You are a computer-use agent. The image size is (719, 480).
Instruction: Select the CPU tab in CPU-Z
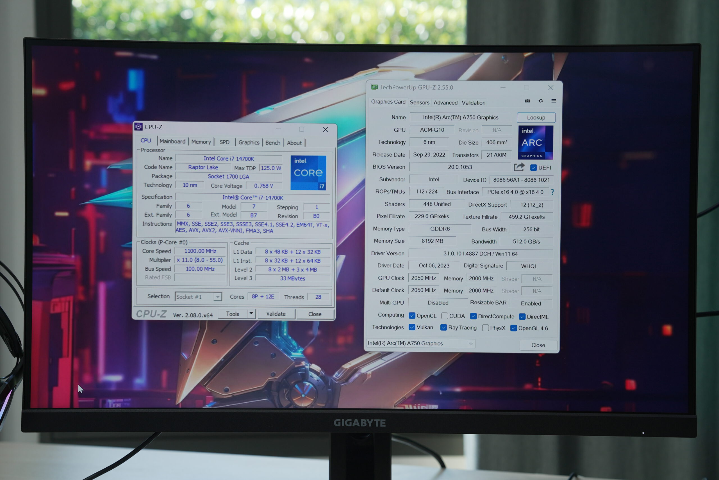click(x=146, y=141)
